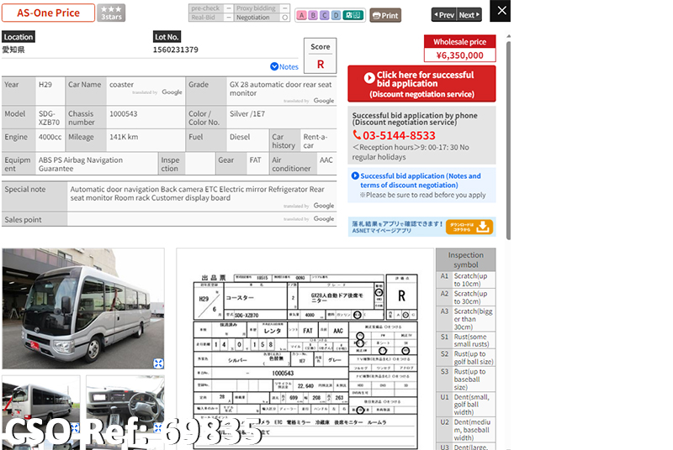Click the mileage value 141K km
This screenshot has height=450, width=673.
[x=124, y=137]
